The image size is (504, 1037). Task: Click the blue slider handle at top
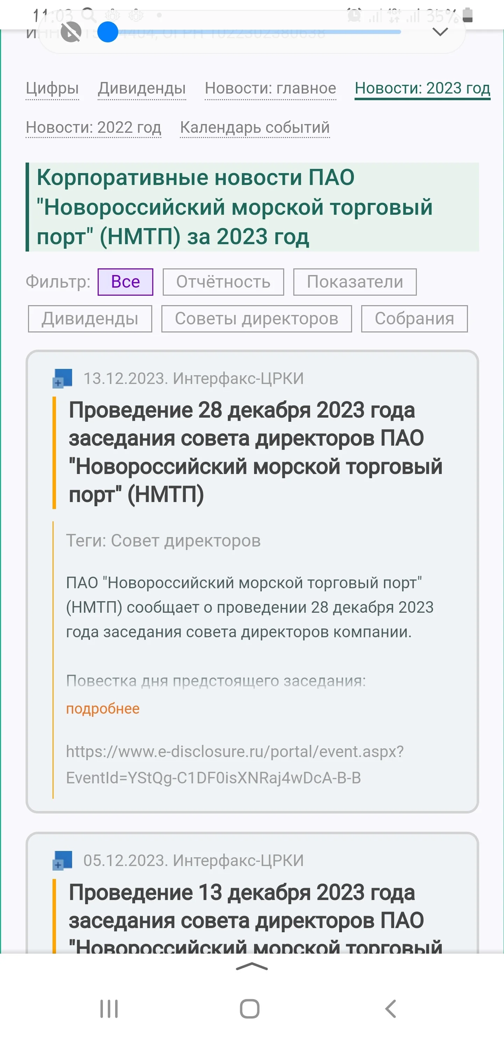(107, 32)
